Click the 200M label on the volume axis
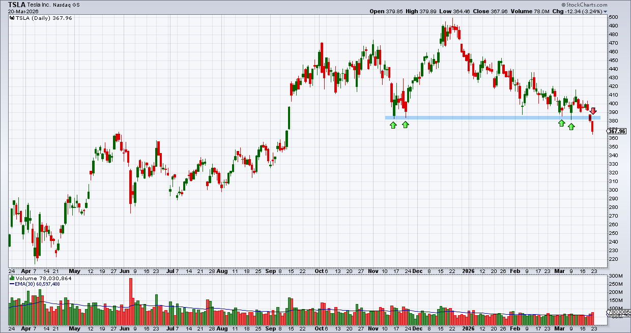Screen dimensions: 631x333 615,292
